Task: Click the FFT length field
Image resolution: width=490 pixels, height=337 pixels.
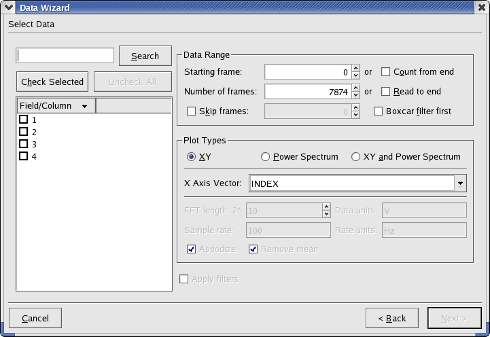Action: [x=284, y=211]
